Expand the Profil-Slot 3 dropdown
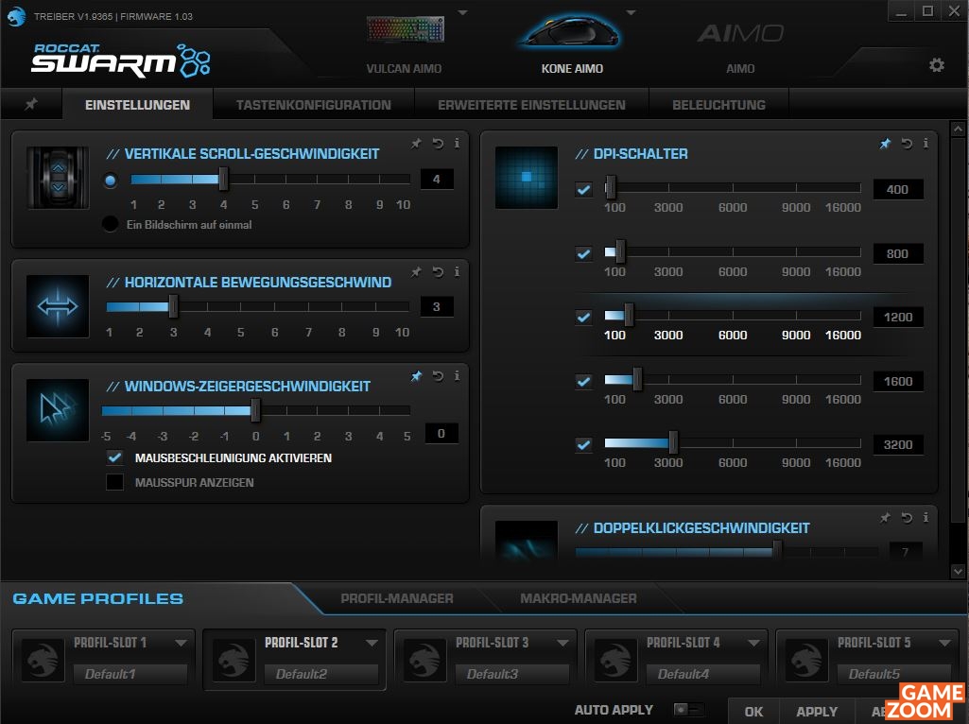 (x=562, y=643)
